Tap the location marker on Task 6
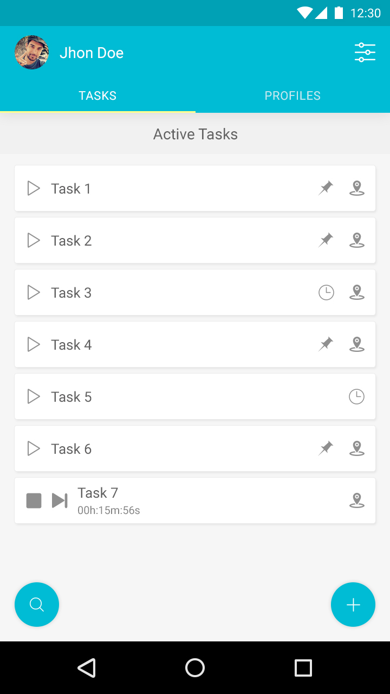This screenshot has height=694, width=390. tap(356, 448)
